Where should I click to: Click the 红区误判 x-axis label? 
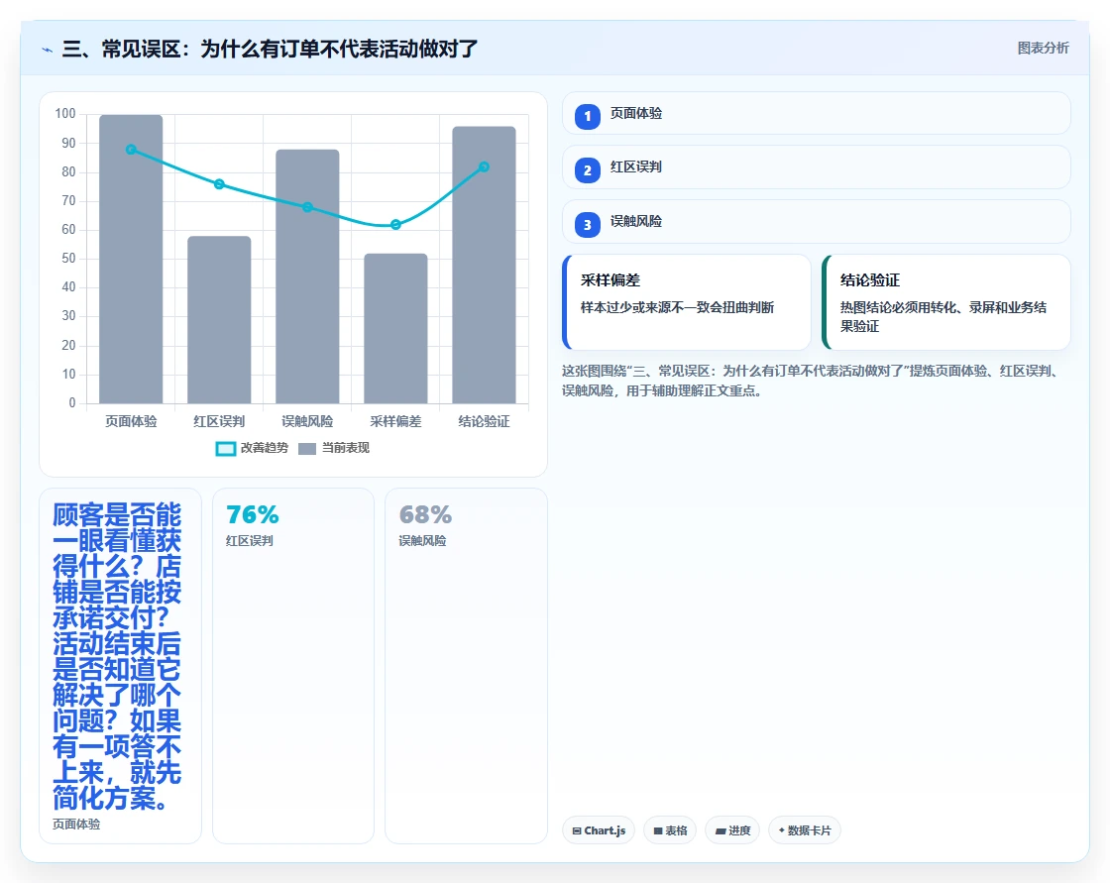click(x=219, y=421)
